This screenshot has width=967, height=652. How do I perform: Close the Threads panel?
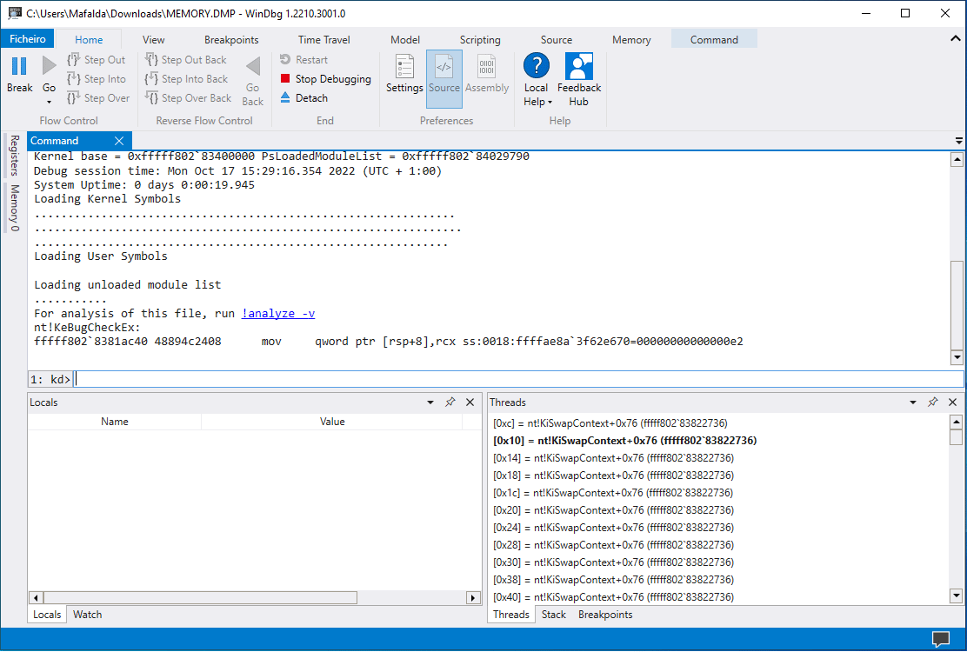[952, 403]
